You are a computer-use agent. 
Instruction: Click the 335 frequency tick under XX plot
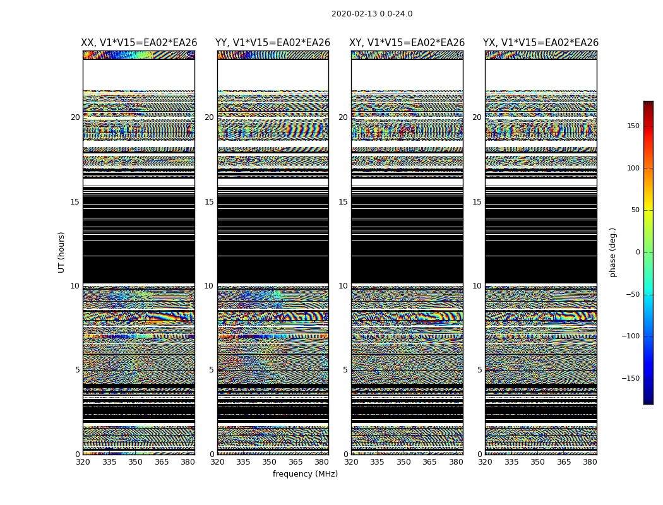[109, 462]
